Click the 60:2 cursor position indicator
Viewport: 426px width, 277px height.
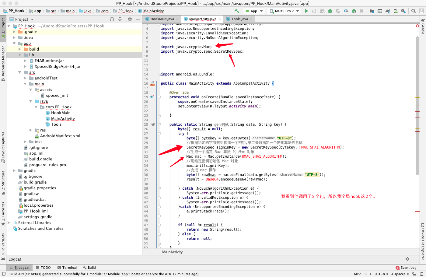pyautogui.click(x=357, y=274)
